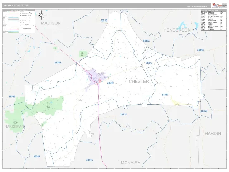This screenshot has height=172, width=229.
Task: Click ZIP code label 38368
Action: (200, 50)
